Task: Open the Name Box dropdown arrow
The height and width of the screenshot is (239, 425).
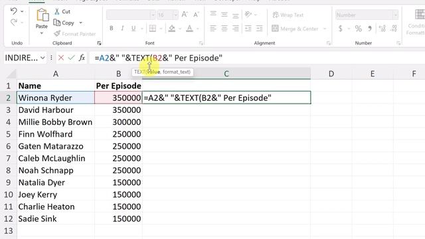Action: pyautogui.click(x=42, y=58)
